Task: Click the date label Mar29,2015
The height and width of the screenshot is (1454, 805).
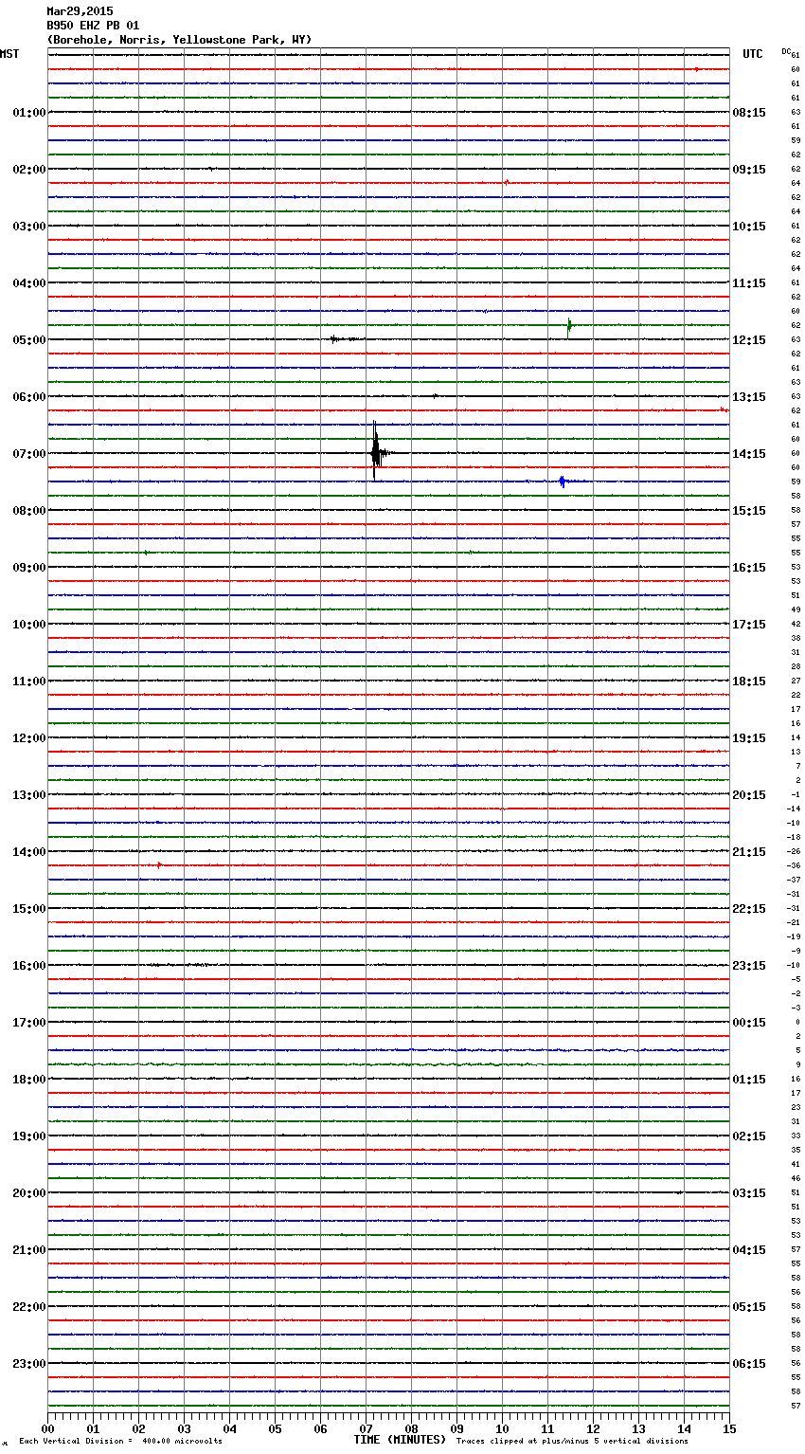Action: point(80,11)
